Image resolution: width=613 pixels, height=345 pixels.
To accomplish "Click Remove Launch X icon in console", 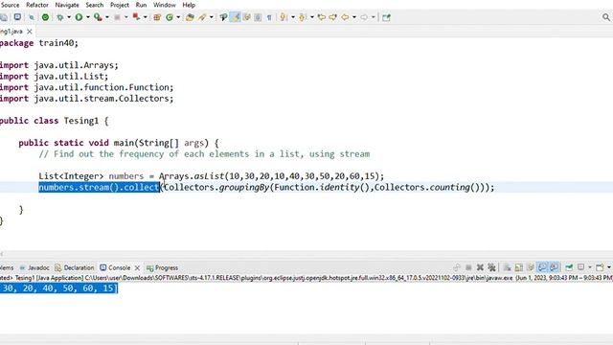I will pos(480,267).
